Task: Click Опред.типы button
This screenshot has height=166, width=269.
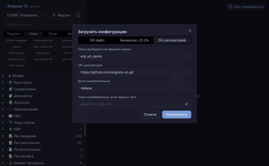Action: coord(43,53)
